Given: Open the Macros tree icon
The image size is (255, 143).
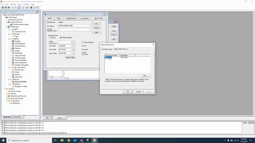Looking at the screenshot, I should click(x=13, y=74).
